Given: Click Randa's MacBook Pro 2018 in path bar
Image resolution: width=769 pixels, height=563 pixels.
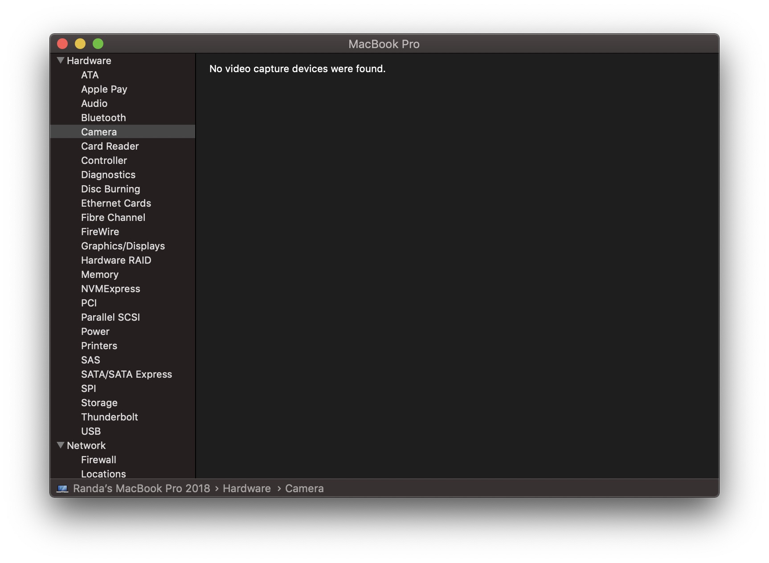Looking at the screenshot, I should (x=142, y=488).
